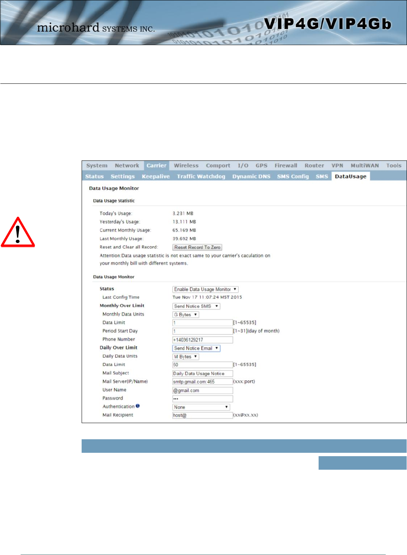This screenshot has height=555, width=407.
Task: Switch to the VPN tab
Action: point(337,166)
